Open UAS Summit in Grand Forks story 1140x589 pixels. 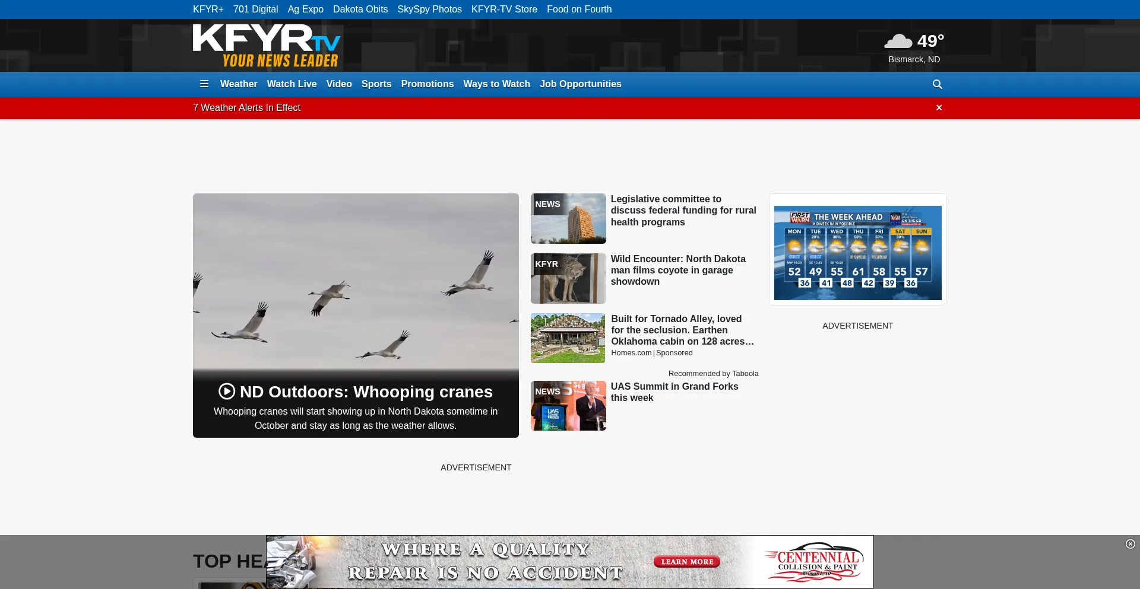pyautogui.click(x=674, y=392)
